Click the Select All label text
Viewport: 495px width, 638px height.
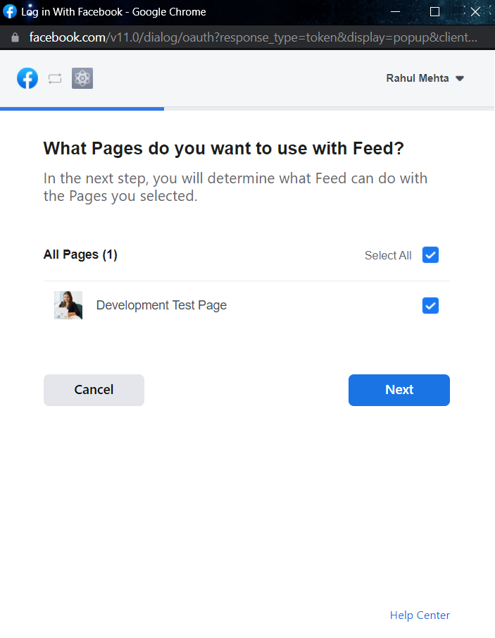388,255
